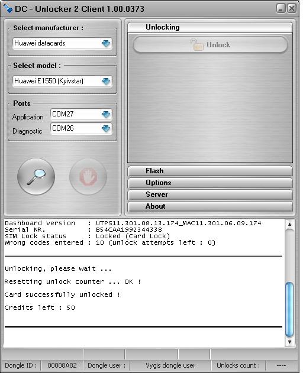Click the DC-Unlocker app icon in title bar

(8, 8)
